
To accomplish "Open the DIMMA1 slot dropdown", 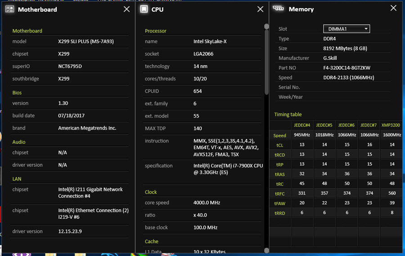I will pyautogui.click(x=346, y=29).
